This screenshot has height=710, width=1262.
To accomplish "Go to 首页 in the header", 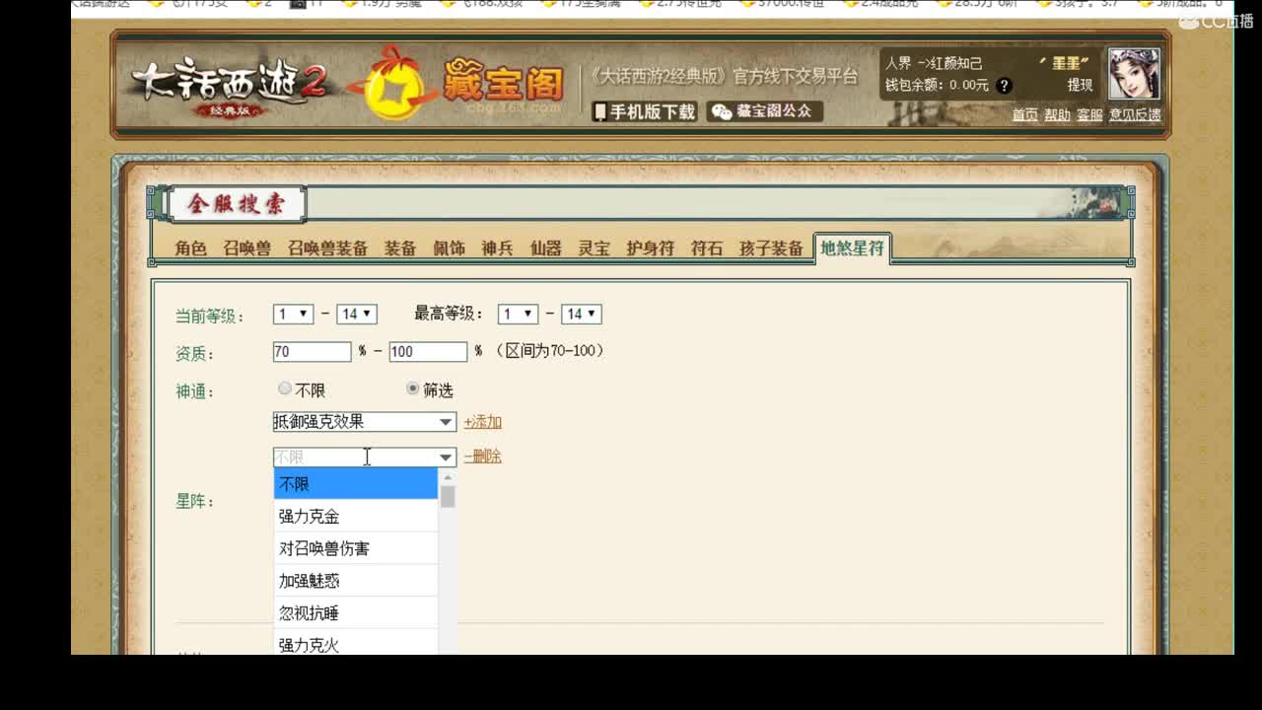I will (x=1024, y=115).
